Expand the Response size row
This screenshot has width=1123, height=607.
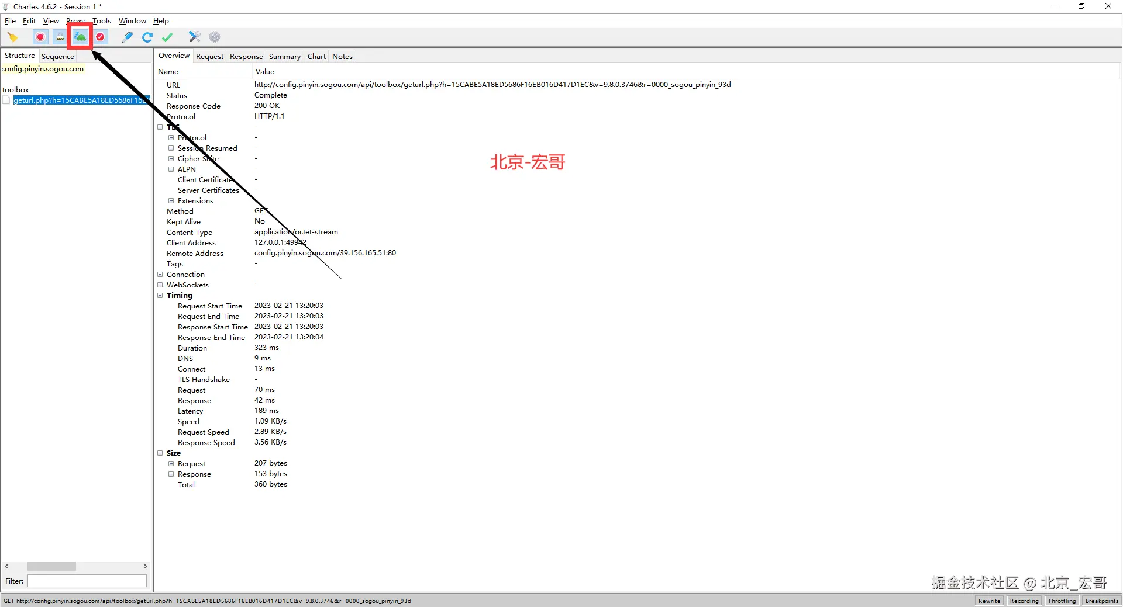pos(171,474)
